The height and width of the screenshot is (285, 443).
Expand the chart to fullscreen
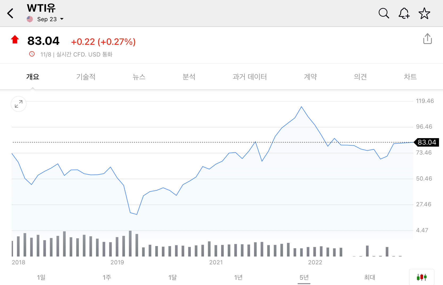click(x=19, y=104)
